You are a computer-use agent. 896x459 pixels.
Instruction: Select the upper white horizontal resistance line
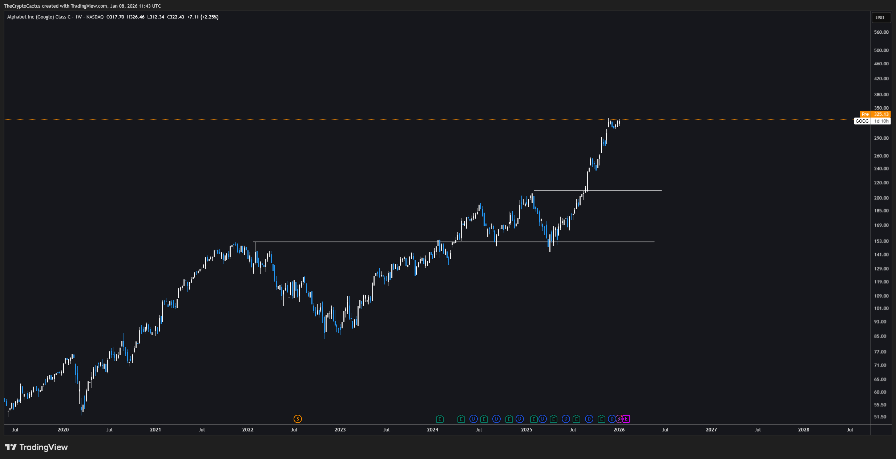coord(625,190)
